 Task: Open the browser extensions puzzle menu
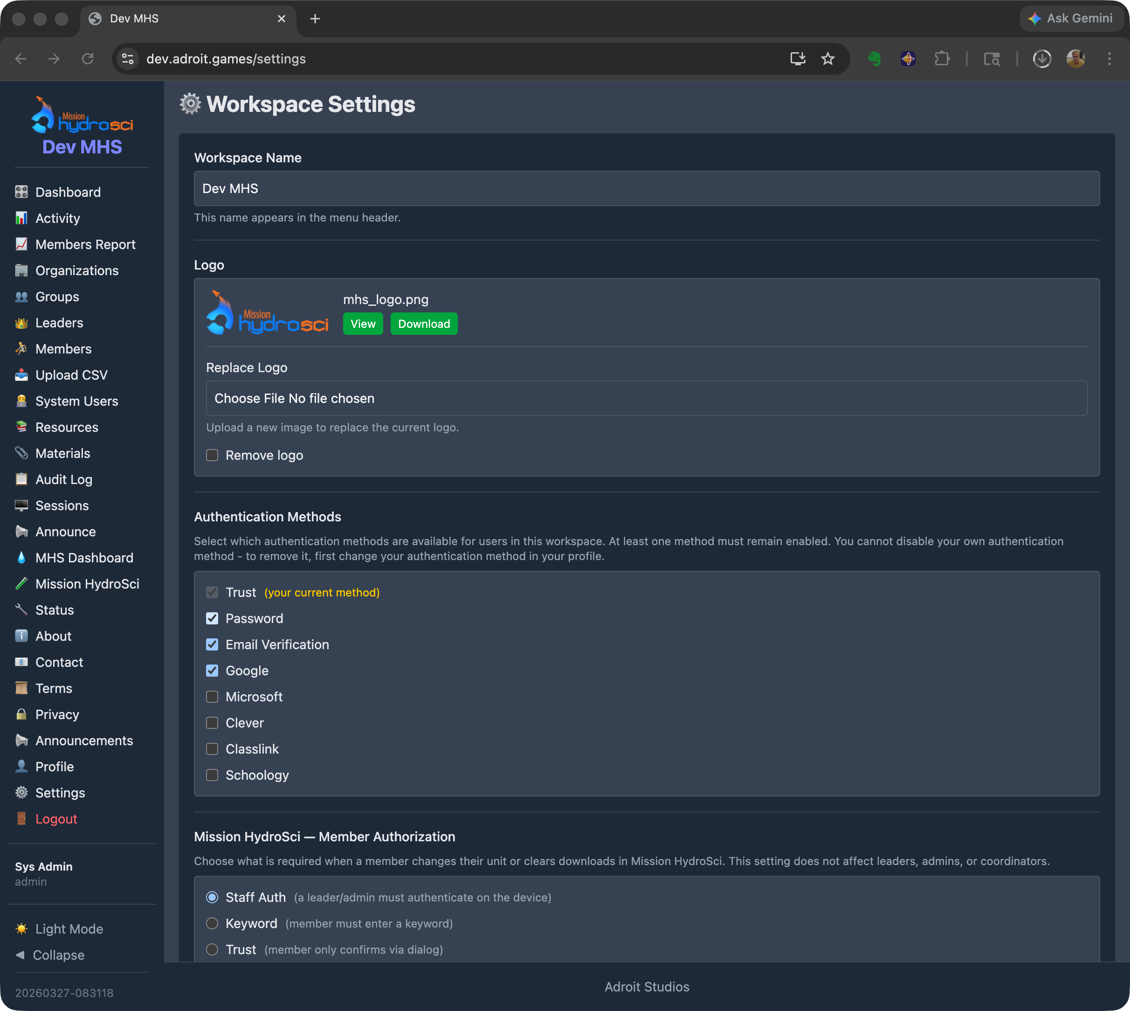pyautogui.click(x=942, y=58)
